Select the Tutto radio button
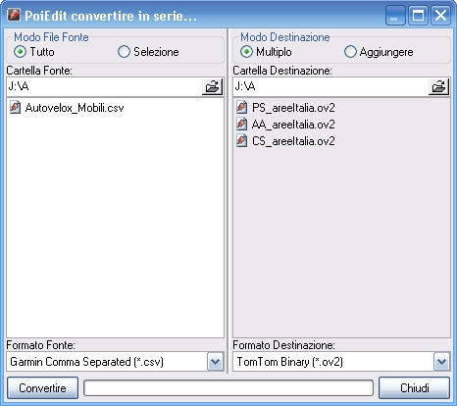 pyautogui.click(x=20, y=52)
